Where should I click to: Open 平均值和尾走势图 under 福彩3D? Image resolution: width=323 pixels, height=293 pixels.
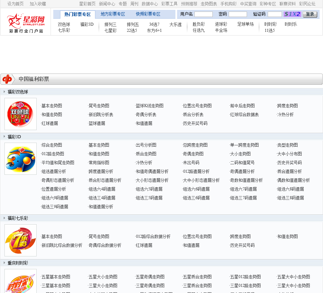(x=58, y=163)
